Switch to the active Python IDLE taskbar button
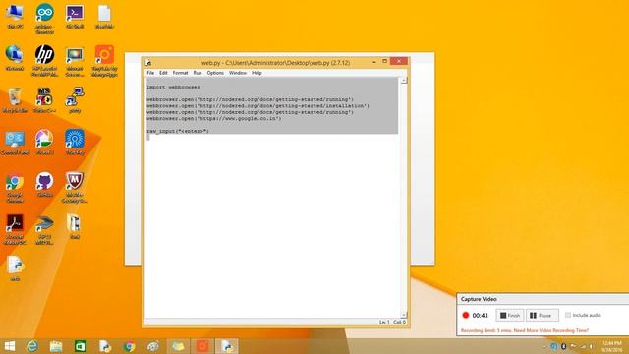This screenshot has width=629, height=354. point(227,346)
